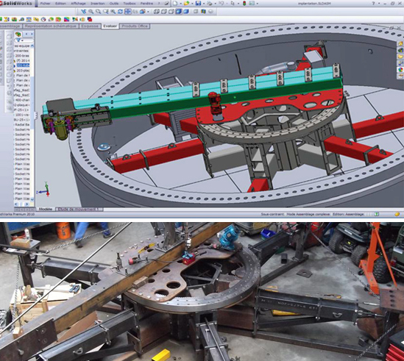404x361 pixels.
Task: Click the Zoom to Area magnifier icon
Action: (x=98, y=12)
